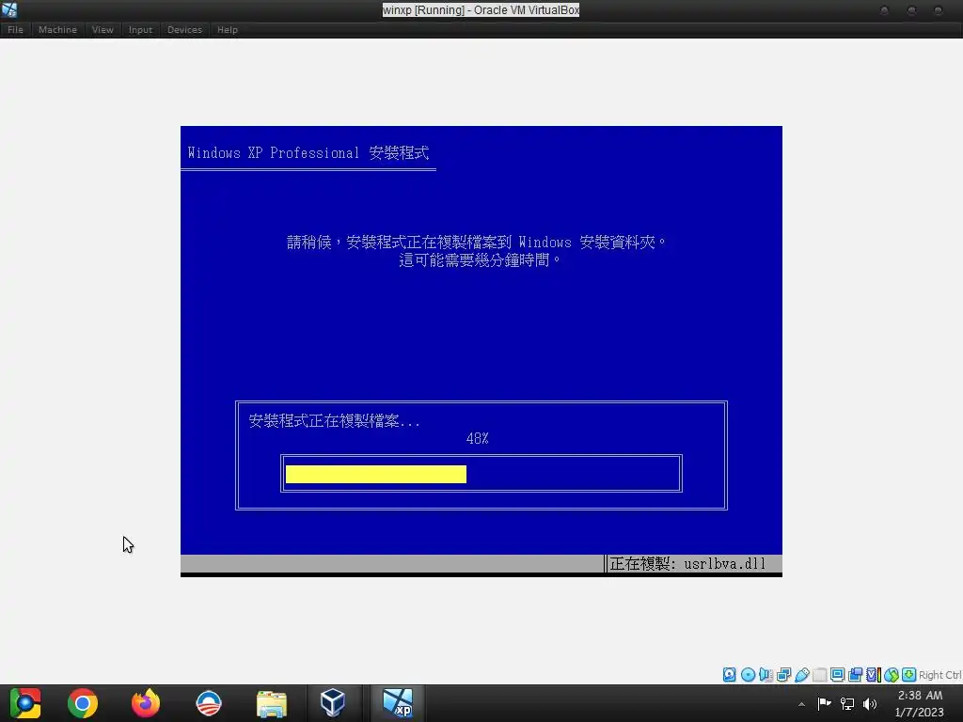Click the hard disk activity indicator
Image resolution: width=963 pixels, height=722 pixels.
coord(729,675)
